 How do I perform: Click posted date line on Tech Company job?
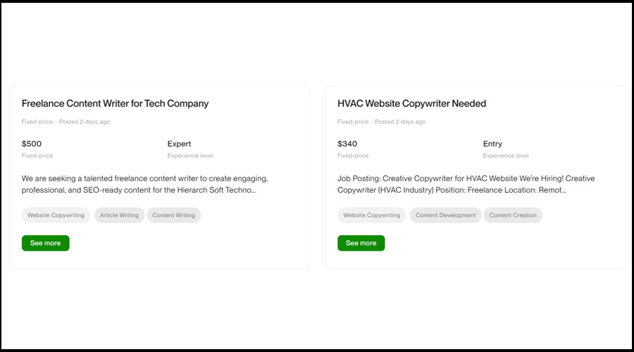(66, 122)
